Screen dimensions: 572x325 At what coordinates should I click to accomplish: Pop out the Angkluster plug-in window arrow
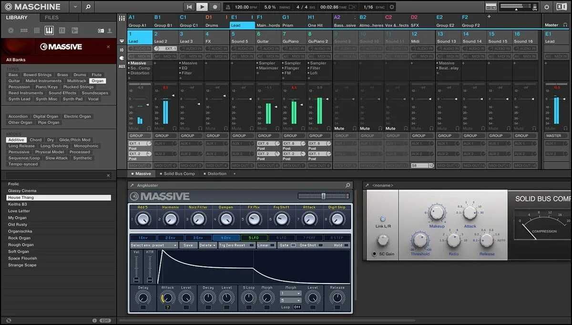[132, 185]
